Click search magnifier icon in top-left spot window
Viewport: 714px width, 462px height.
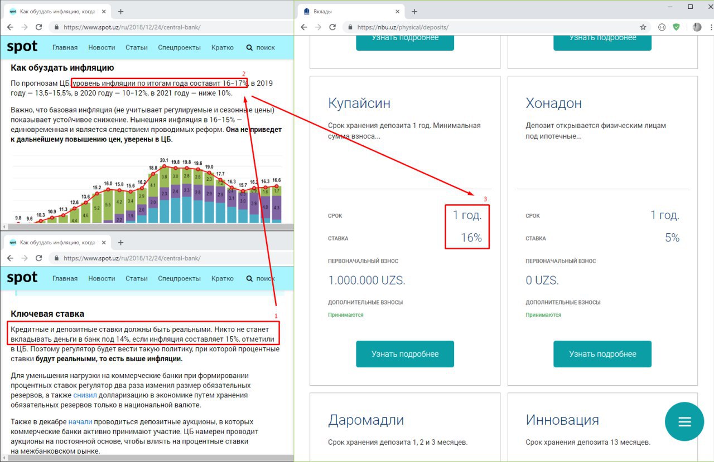[249, 47]
